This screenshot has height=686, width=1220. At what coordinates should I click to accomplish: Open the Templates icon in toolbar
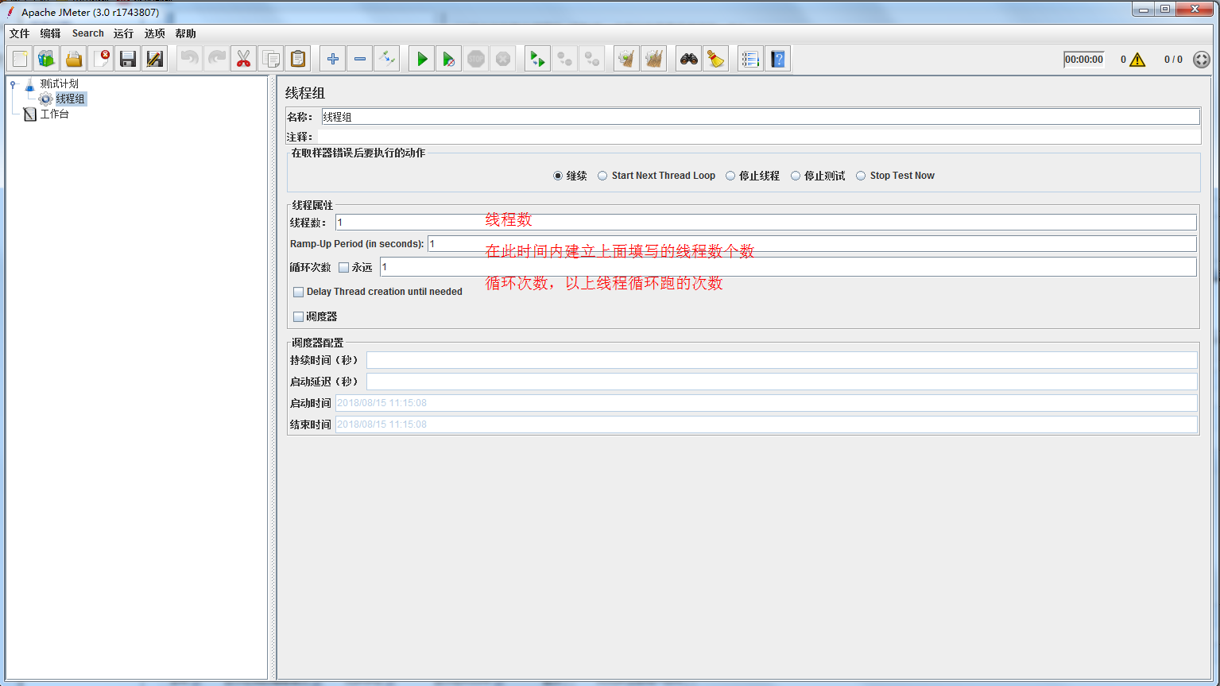[x=47, y=59]
